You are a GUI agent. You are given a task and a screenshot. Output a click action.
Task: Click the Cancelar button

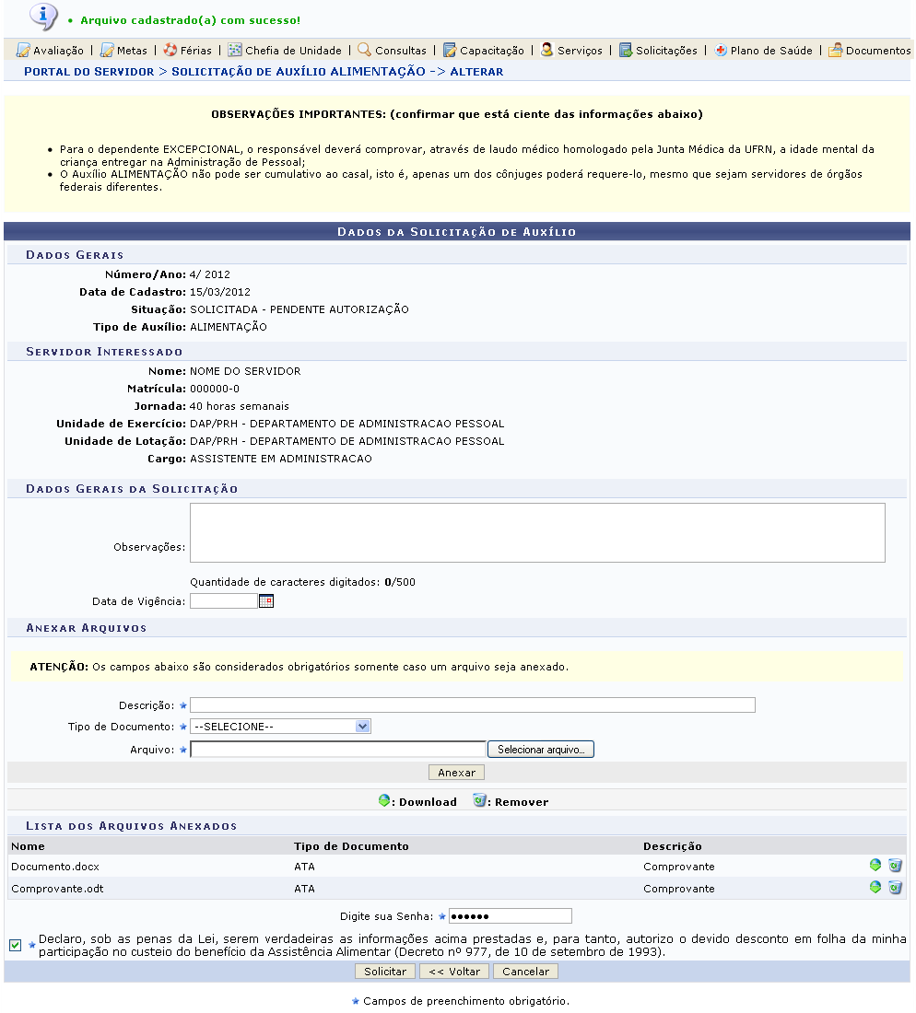[x=525, y=972]
